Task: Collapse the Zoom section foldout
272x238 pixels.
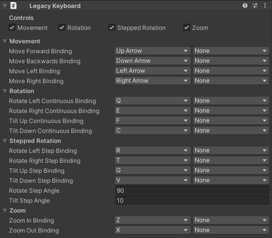Action: [5, 211]
